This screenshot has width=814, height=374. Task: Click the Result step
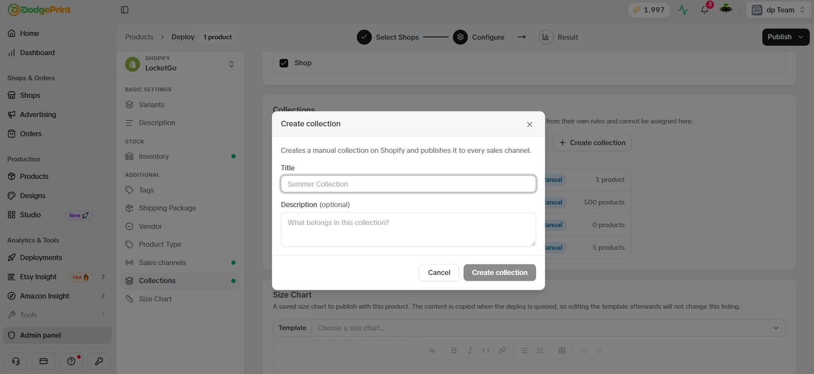tap(558, 37)
